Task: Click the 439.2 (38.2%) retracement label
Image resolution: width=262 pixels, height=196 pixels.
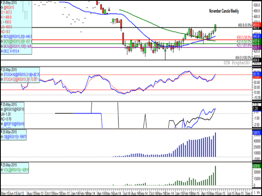Action: 245,38
